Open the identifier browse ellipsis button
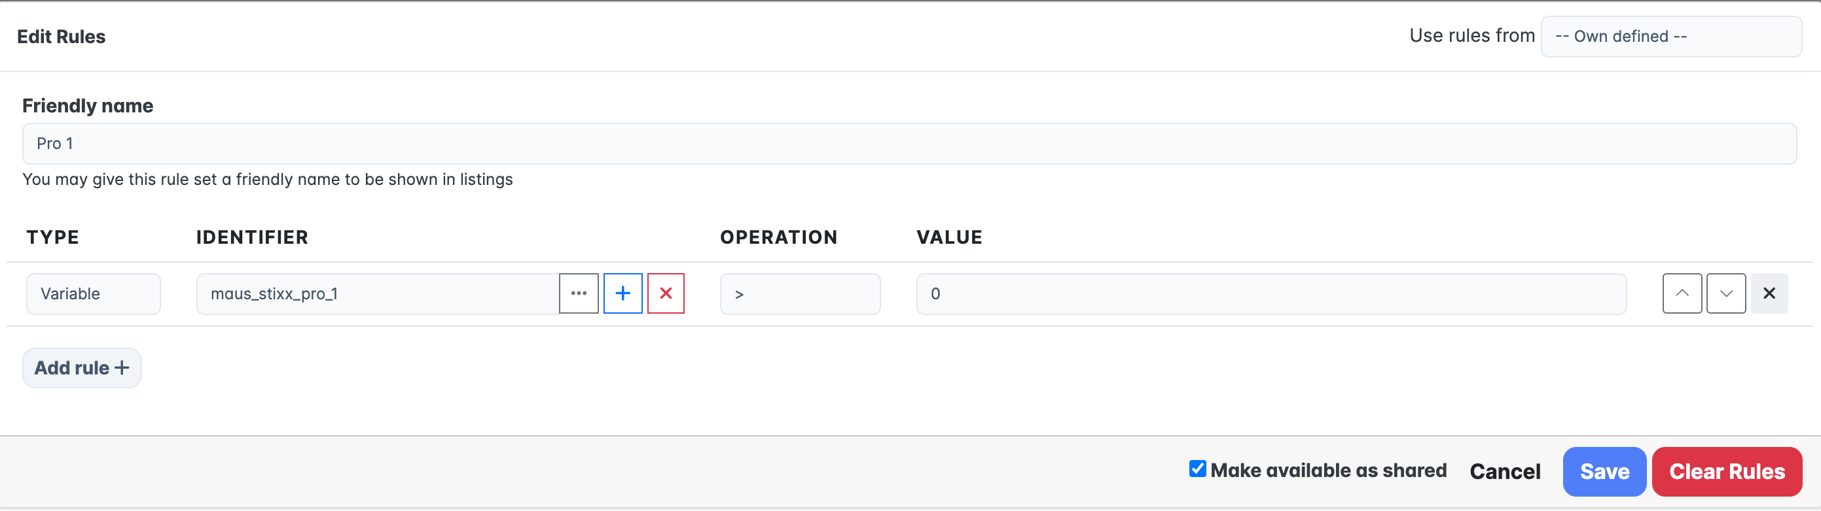 578,293
